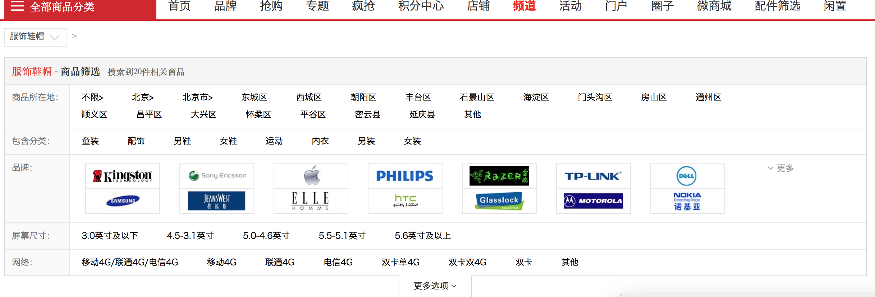Open the 品牌 navigation tab
Screen dimensions: 875x297
[225, 6]
